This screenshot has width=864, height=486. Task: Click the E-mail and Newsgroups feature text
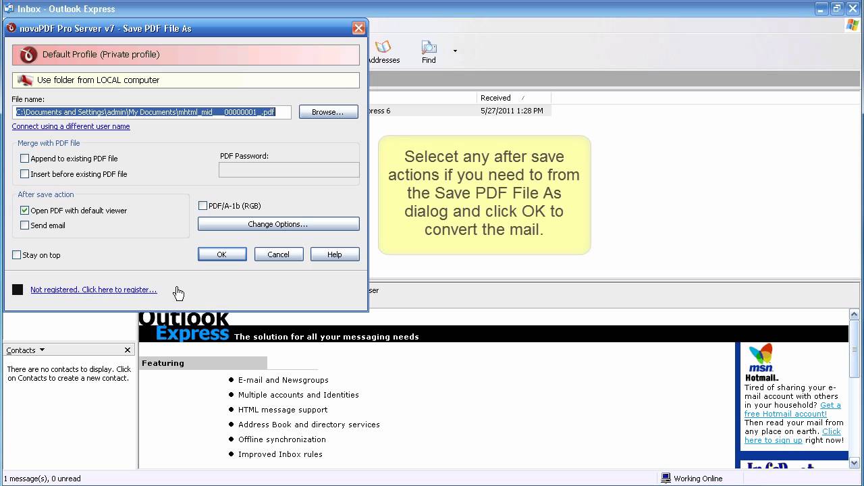[x=283, y=380]
